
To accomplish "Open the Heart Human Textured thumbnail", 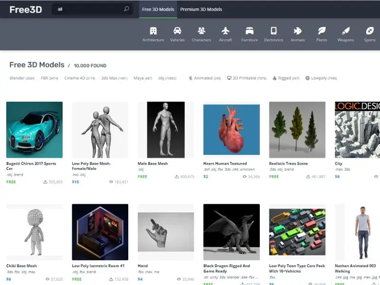I will pyautogui.click(x=231, y=130).
